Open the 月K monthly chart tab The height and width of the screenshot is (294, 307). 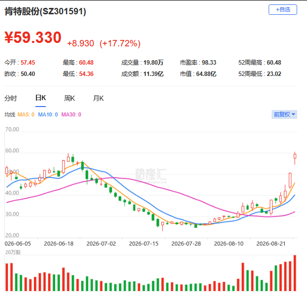coord(98,98)
